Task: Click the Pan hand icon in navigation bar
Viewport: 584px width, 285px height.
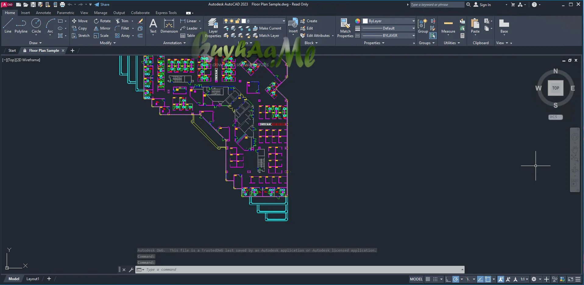Action: click(x=575, y=149)
